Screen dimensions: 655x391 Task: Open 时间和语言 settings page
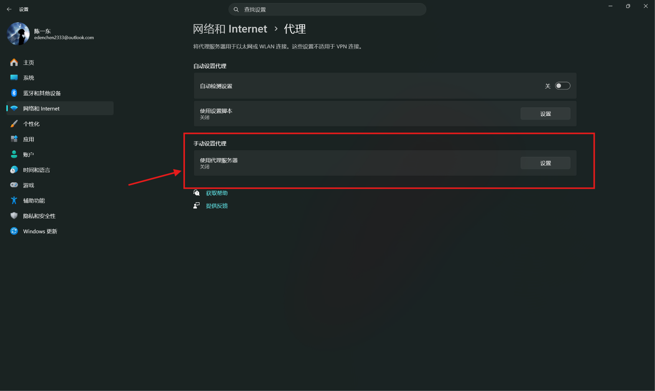[x=60, y=170]
